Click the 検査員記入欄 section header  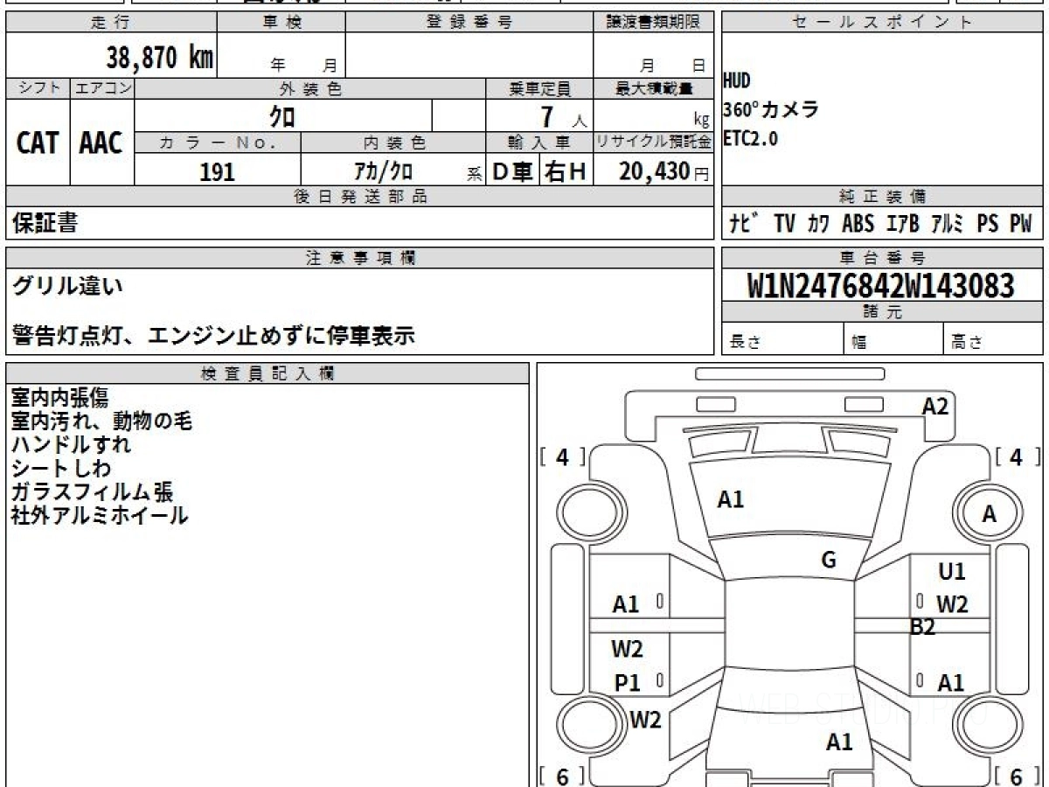tap(267, 373)
